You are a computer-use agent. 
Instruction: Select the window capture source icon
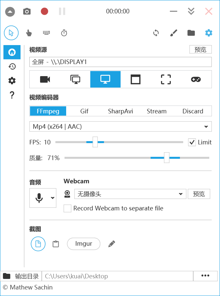click(x=136, y=79)
